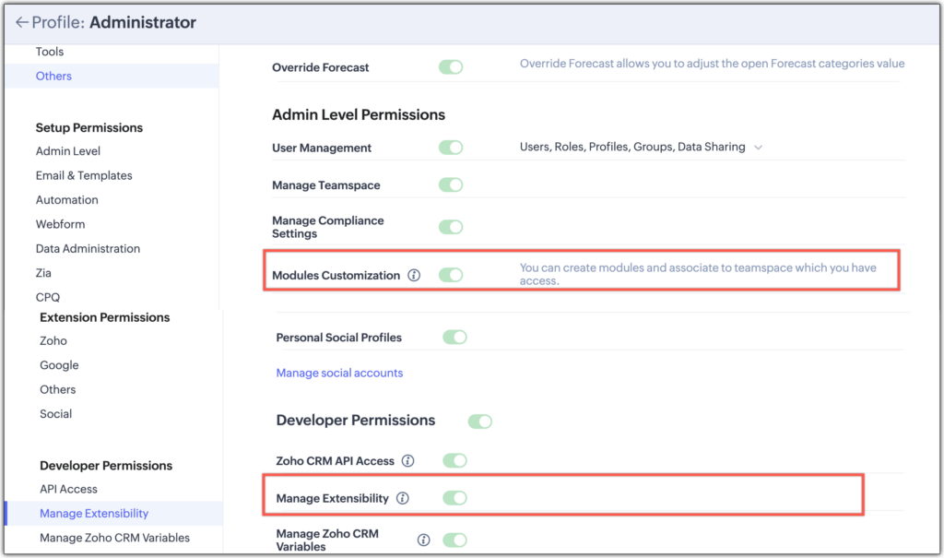Open the info icon beside Manage Zoho CRM Variables

click(423, 540)
